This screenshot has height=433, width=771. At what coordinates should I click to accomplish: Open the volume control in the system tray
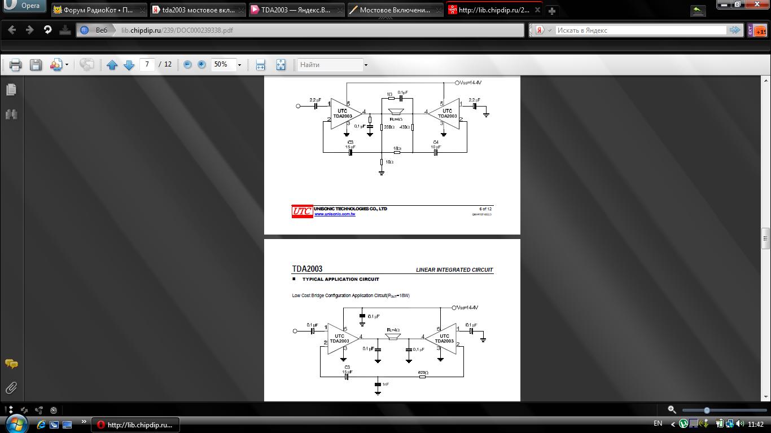tap(739, 424)
